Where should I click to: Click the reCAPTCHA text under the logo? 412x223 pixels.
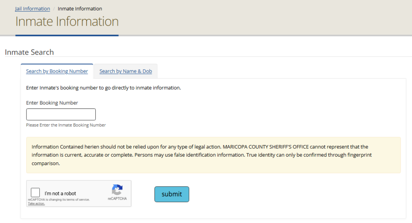click(x=117, y=199)
